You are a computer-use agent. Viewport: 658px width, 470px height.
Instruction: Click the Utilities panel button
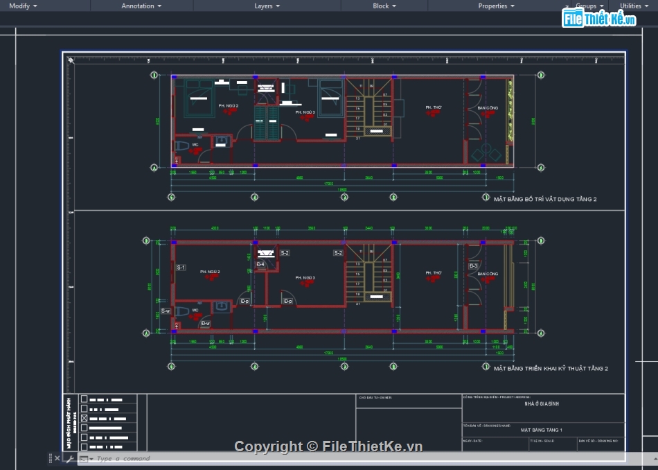[634, 6]
